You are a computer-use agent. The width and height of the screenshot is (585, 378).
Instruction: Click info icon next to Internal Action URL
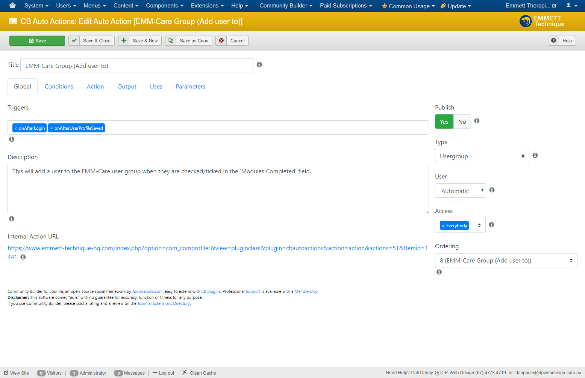pos(23,257)
